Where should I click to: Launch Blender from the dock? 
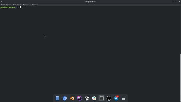(x=72, y=98)
